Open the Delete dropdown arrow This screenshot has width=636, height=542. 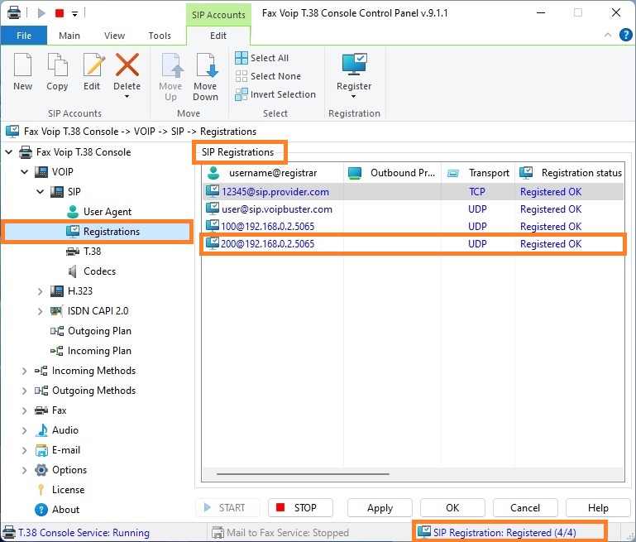(x=127, y=97)
